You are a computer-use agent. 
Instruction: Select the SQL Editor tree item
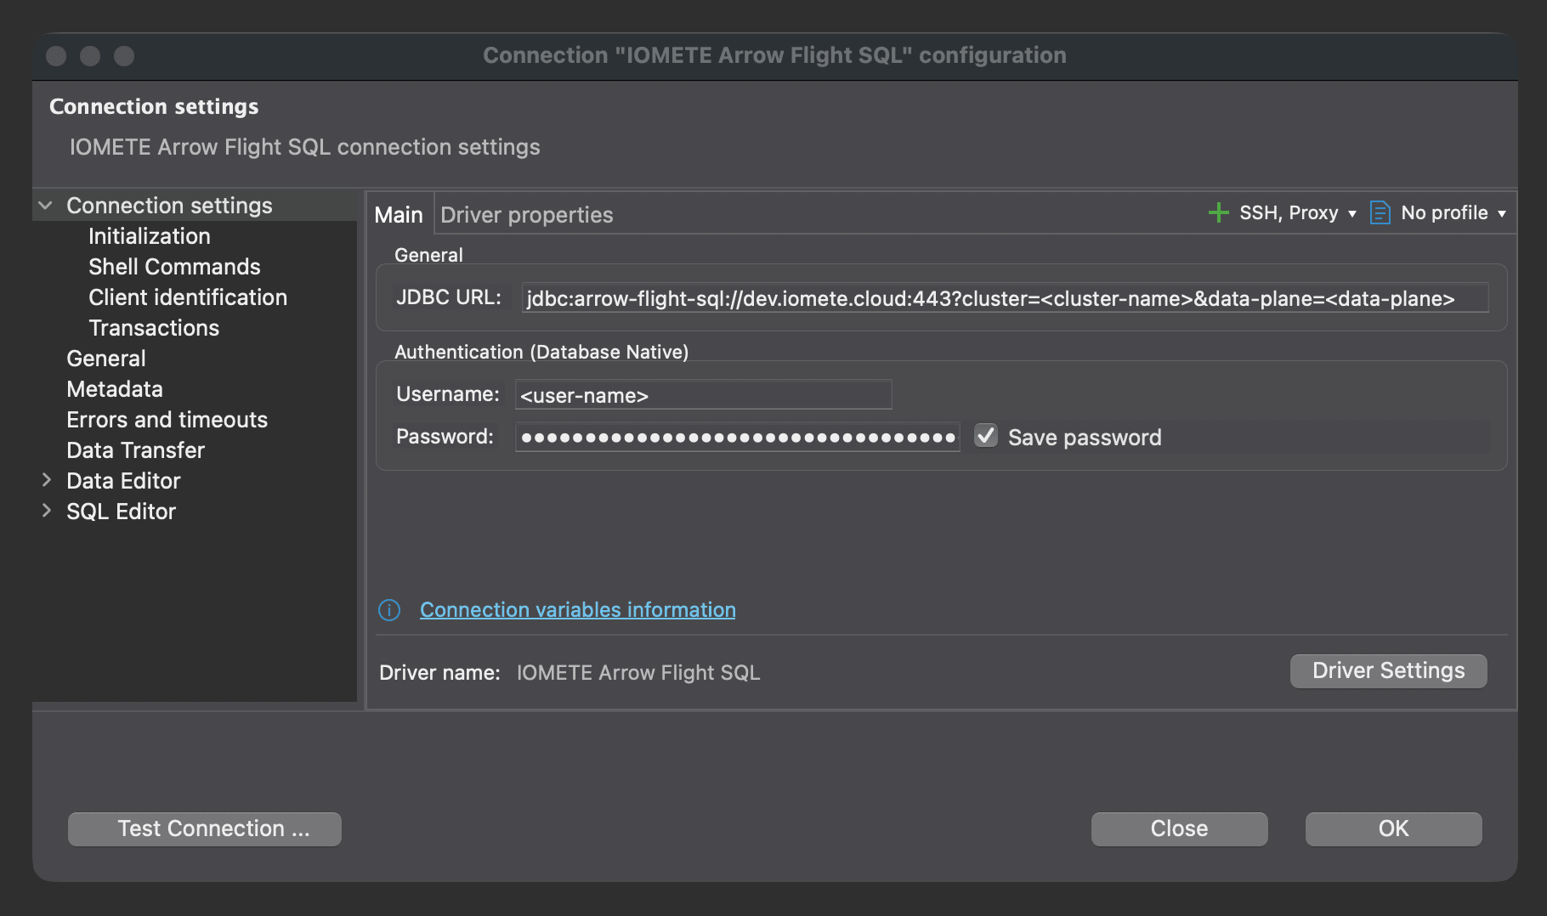122,512
